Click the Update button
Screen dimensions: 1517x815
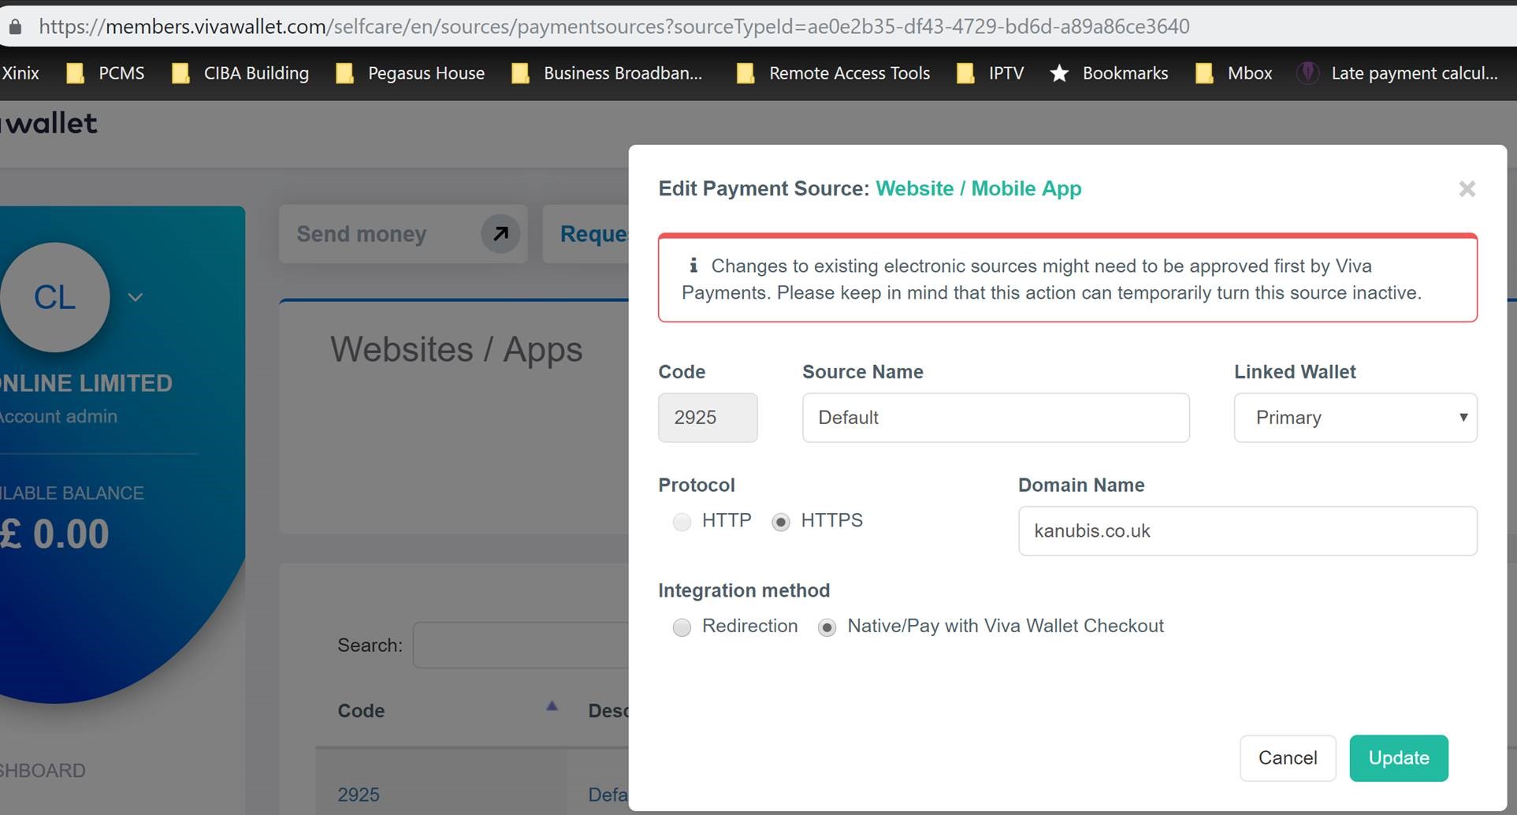coord(1398,758)
